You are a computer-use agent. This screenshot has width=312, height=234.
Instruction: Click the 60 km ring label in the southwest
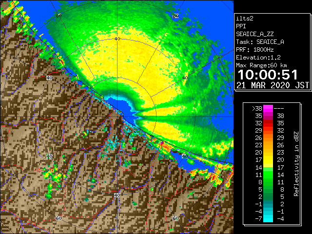point(58,218)
